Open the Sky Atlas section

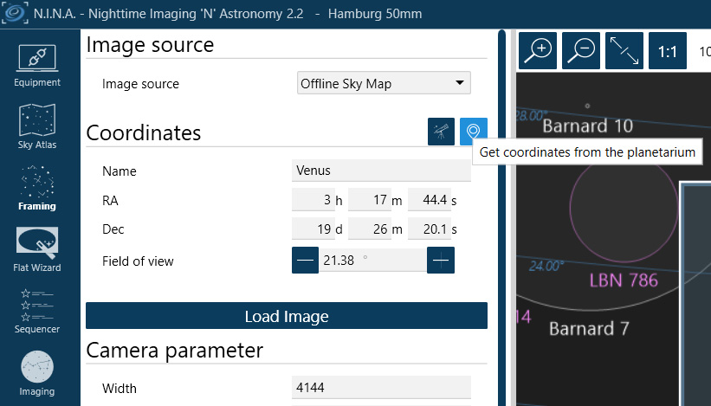(36, 127)
